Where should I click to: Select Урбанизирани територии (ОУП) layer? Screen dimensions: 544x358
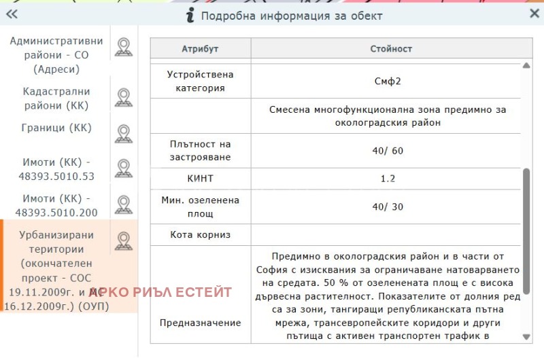point(56,270)
